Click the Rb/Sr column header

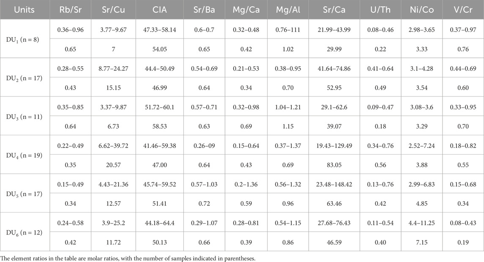[70, 10]
